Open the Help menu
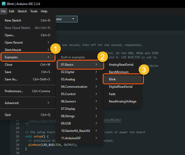Image resolution: width=185 pixels, height=155 pixels. 44,11
